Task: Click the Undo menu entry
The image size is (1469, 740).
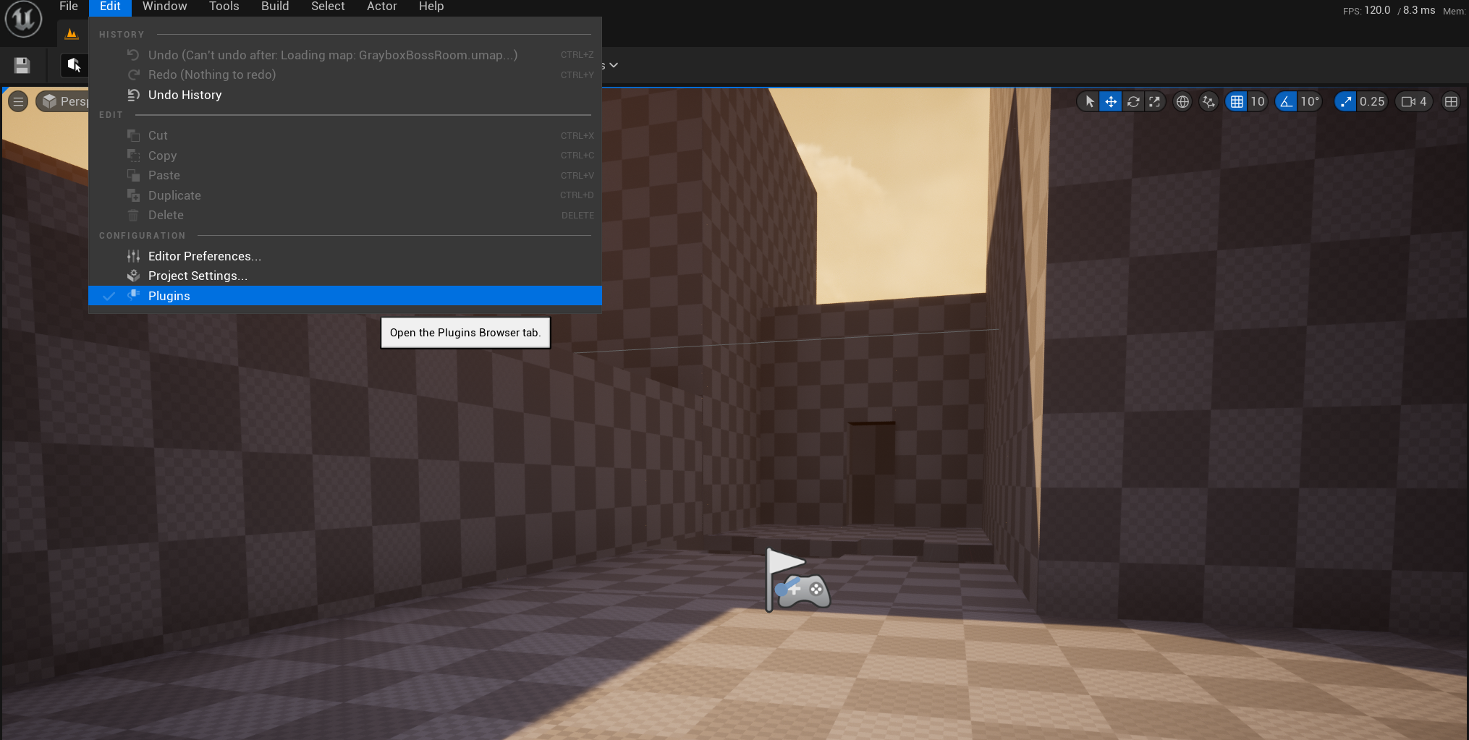Action: tap(345, 55)
